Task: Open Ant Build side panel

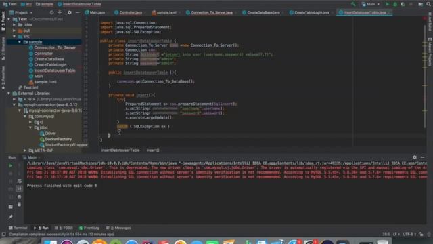Action: (430, 22)
